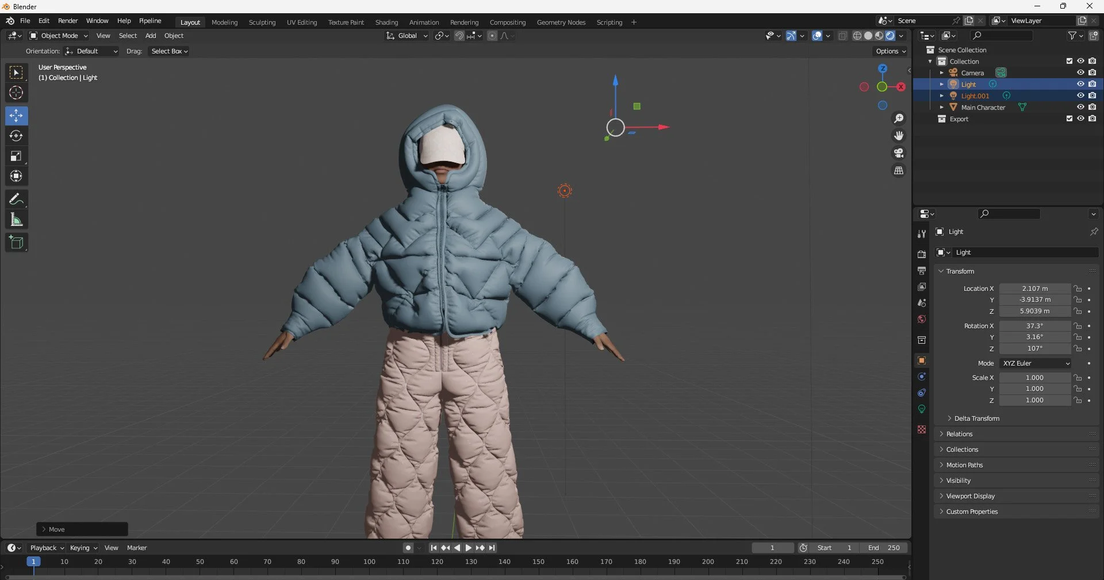Viewport: 1104px width, 580px height.
Task: Expand the Delta Transform section
Action: pos(976,418)
